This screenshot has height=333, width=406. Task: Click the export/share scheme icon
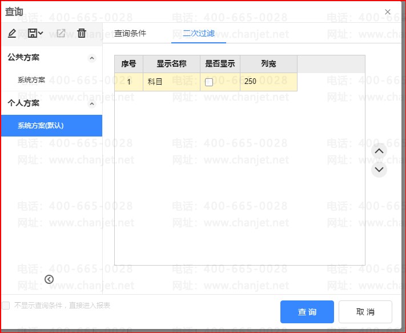(61, 34)
